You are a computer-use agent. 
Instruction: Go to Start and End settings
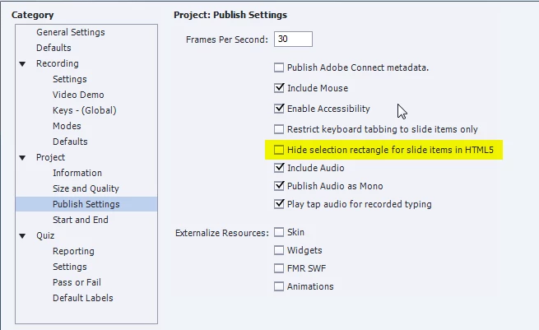(x=81, y=220)
